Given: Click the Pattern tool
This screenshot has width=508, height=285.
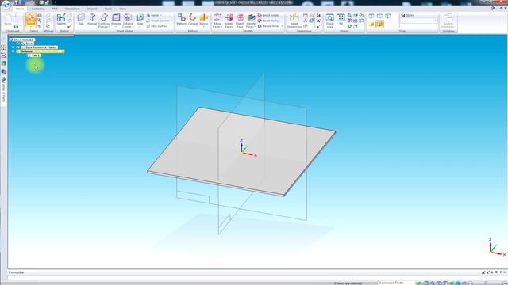Looking at the screenshot, I should click(182, 19).
